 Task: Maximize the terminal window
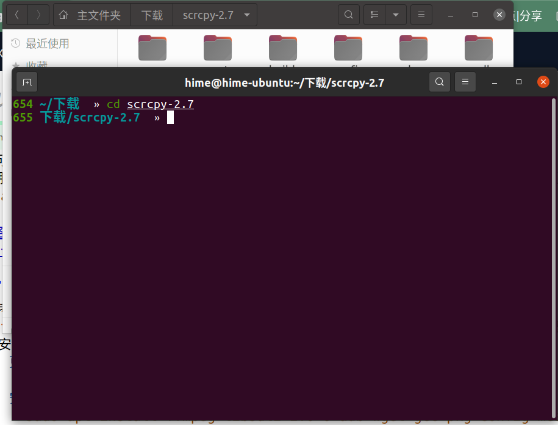(x=519, y=82)
